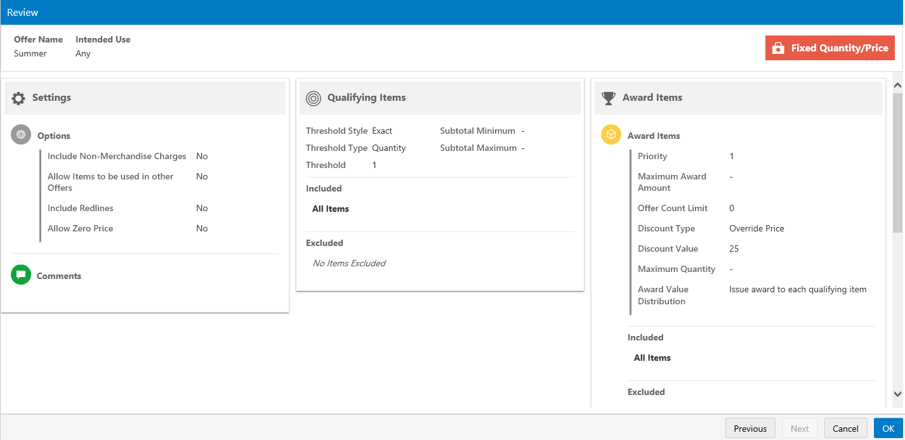Click the Award Items trophy icon
Screen dimensions: 905x440
609,98
